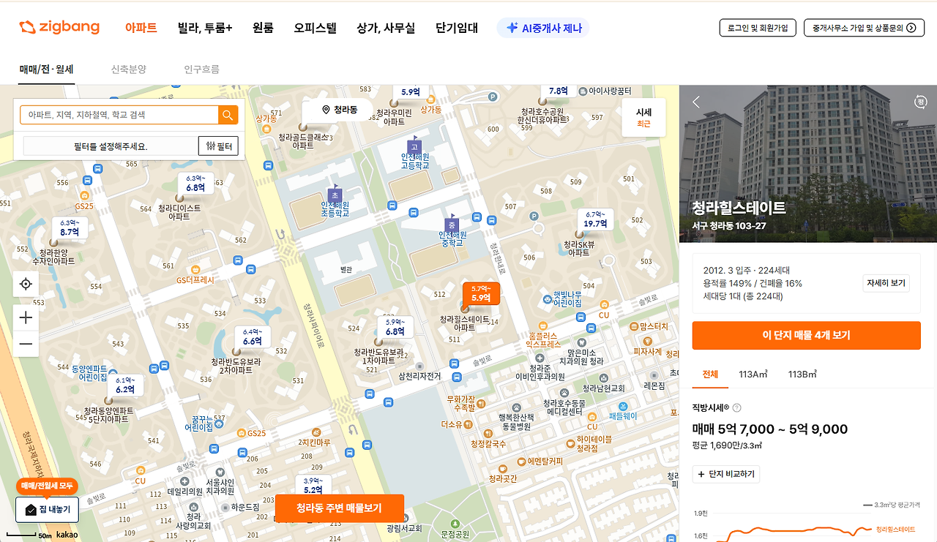Open the 청라힐스테이트 5.9억 price marker

click(481, 293)
